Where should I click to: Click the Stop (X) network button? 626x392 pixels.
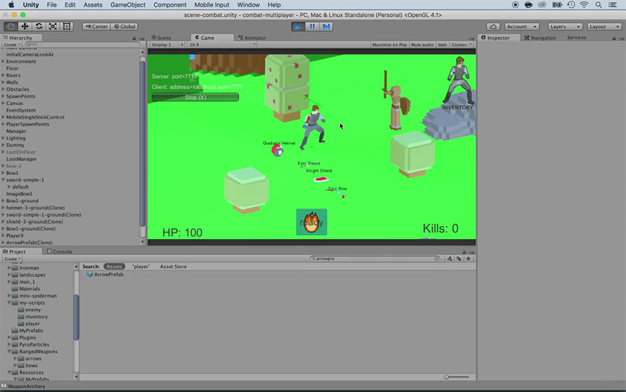coord(195,97)
